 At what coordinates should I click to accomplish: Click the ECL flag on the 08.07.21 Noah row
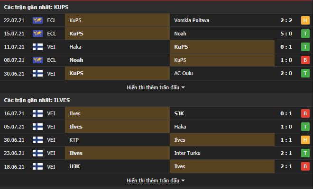click(37, 60)
